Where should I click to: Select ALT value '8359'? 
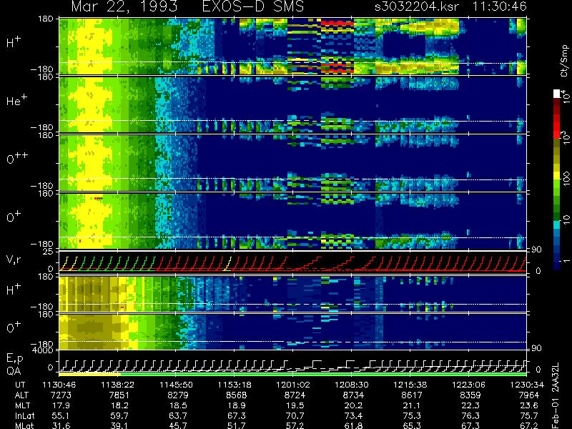tap(470, 395)
